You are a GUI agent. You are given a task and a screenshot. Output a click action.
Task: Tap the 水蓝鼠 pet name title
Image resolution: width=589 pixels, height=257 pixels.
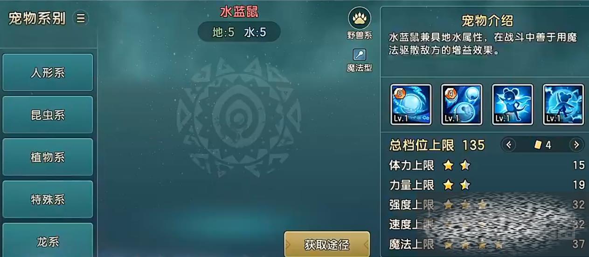pyautogui.click(x=239, y=12)
